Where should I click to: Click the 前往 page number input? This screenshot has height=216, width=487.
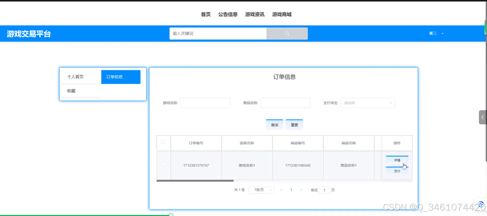click(324, 190)
